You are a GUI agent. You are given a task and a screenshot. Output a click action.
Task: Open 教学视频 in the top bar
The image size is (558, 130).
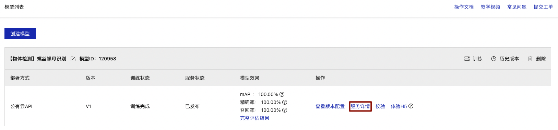click(x=490, y=7)
